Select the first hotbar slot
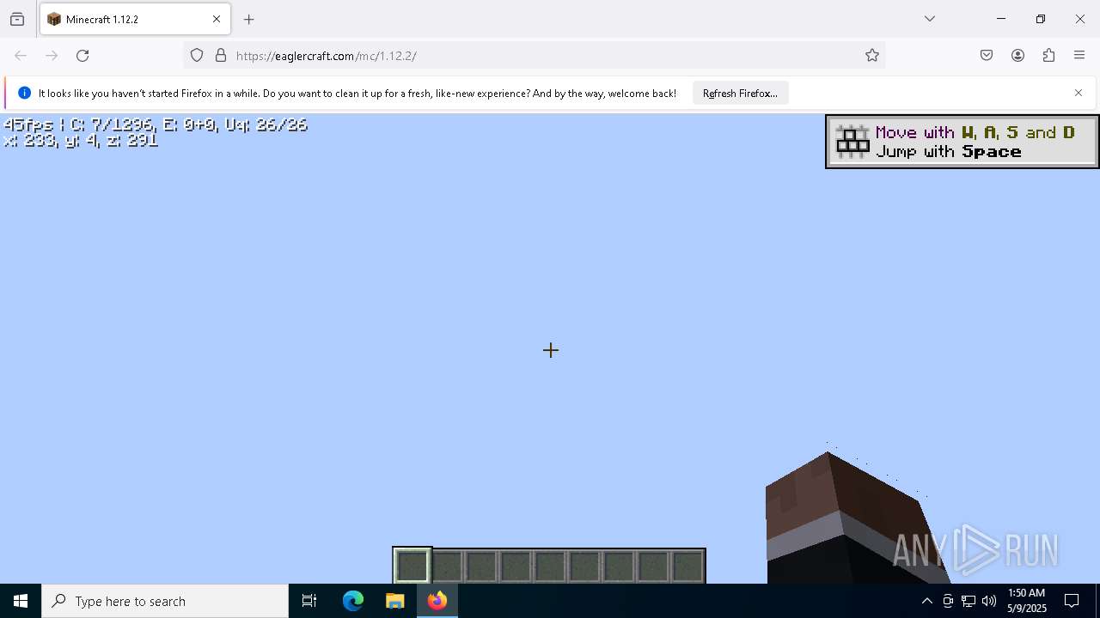The image size is (1100, 618). pos(412,566)
